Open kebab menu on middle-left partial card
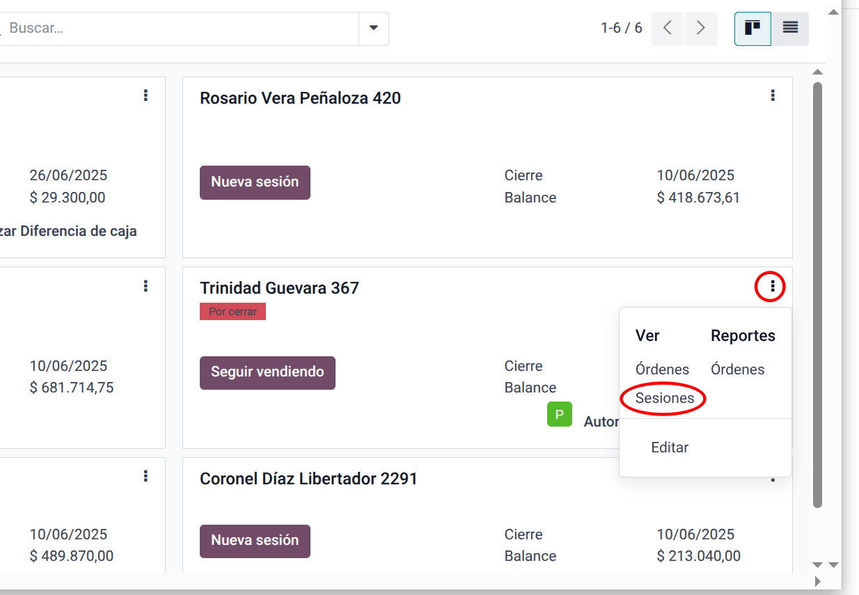 [145, 286]
